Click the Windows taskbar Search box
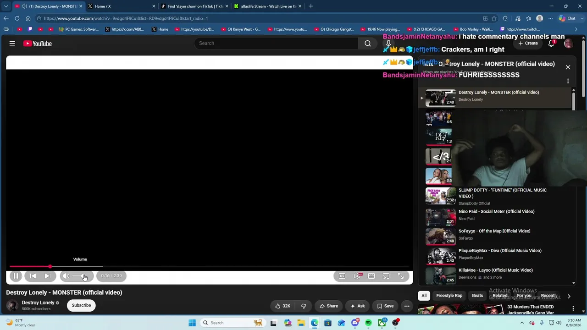 coord(233,323)
